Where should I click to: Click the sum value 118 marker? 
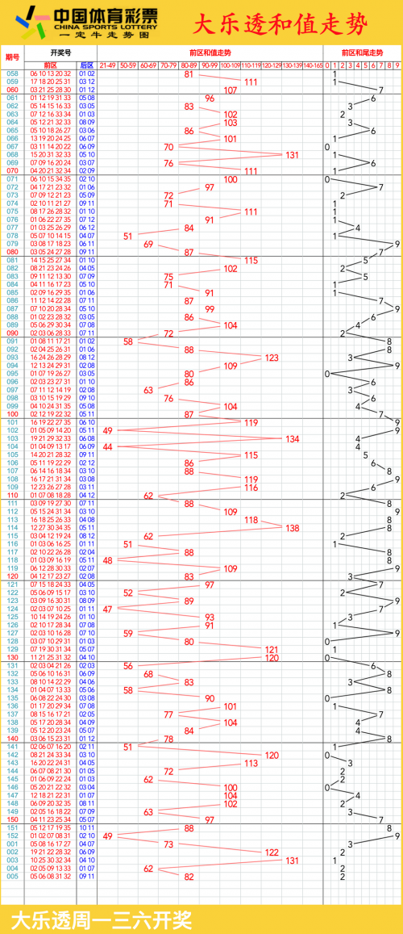pos(251,520)
